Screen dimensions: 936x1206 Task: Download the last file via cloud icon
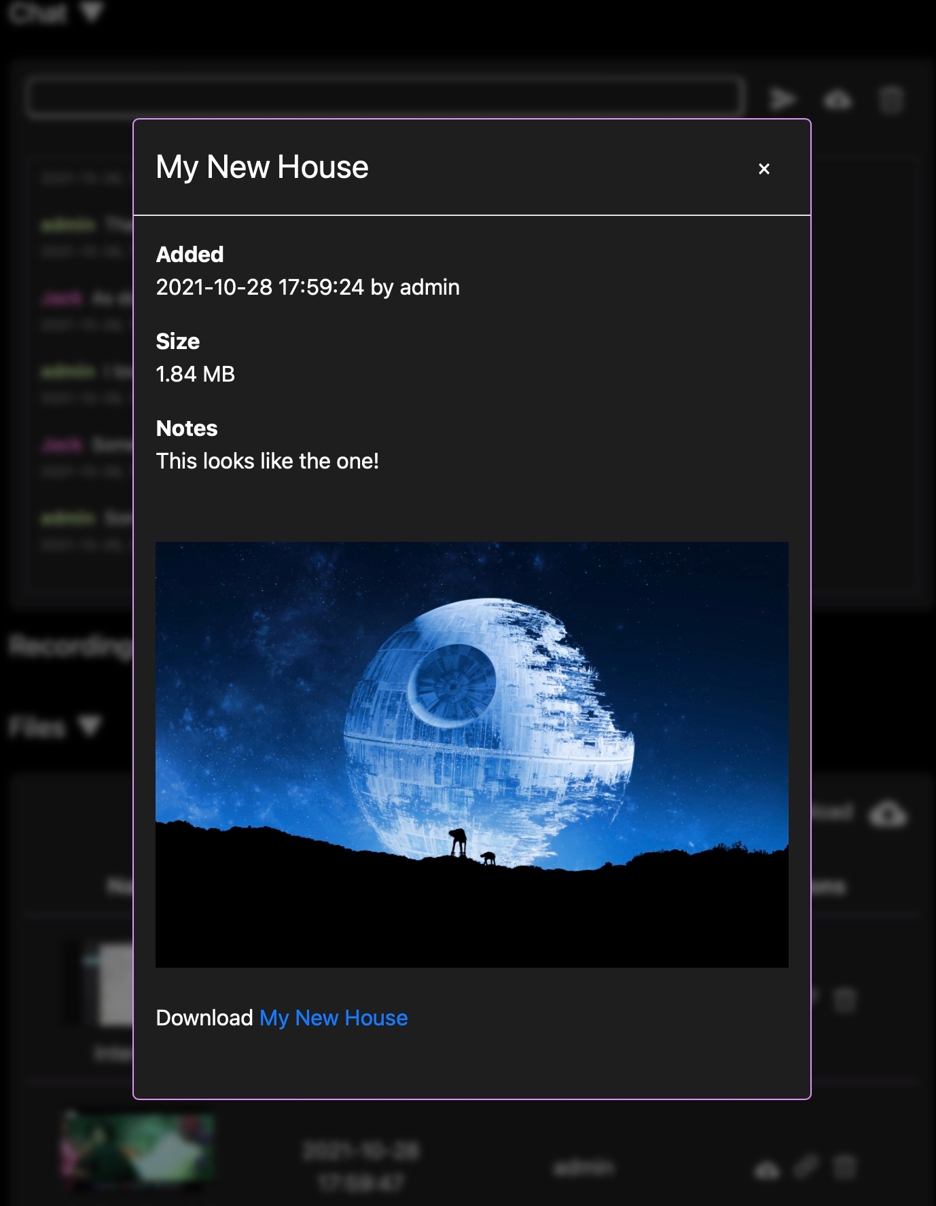coord(767,1169)
